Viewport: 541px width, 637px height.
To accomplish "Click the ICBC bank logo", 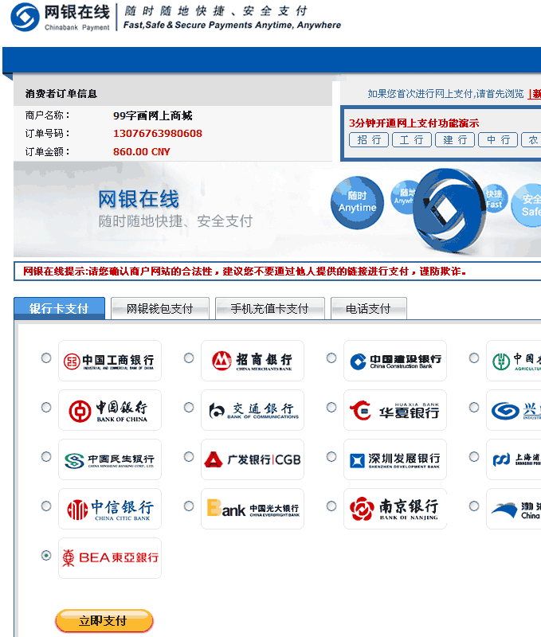I will pos(109,361).
